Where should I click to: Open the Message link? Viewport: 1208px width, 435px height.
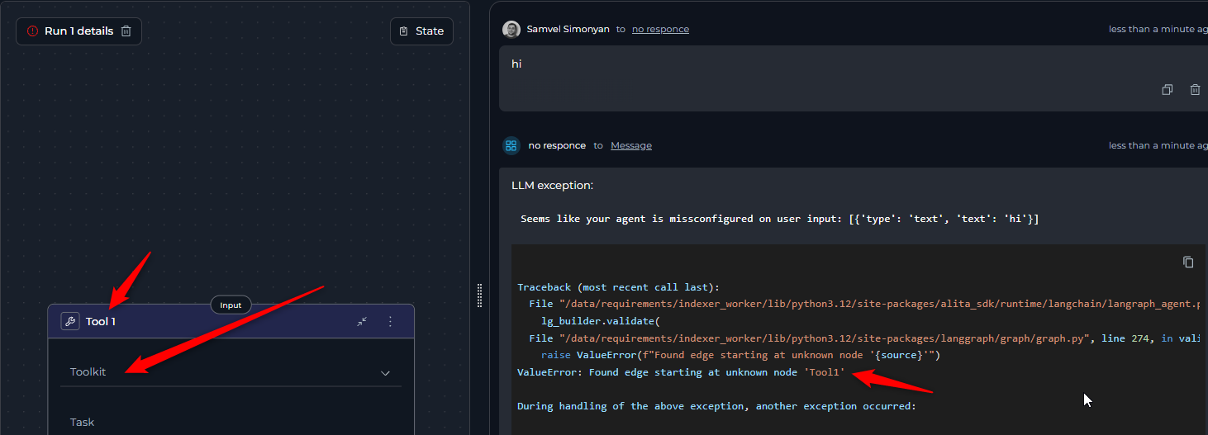click(630, 146)
